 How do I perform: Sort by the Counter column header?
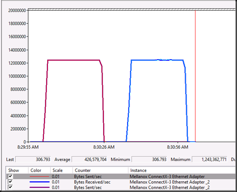pos(83,170)
